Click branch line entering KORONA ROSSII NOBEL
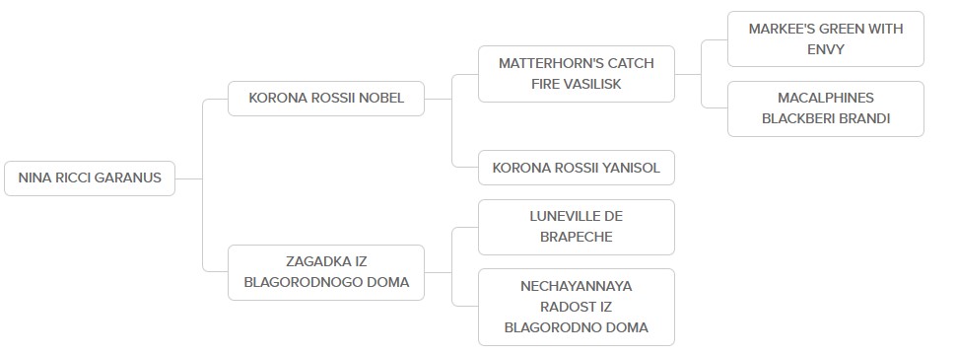 point(215,99)
